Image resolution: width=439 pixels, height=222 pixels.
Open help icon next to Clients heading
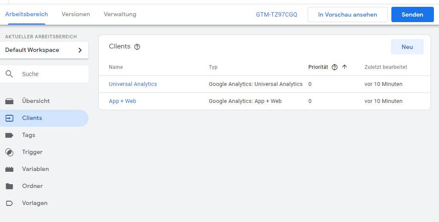click(x=137, y=47)
